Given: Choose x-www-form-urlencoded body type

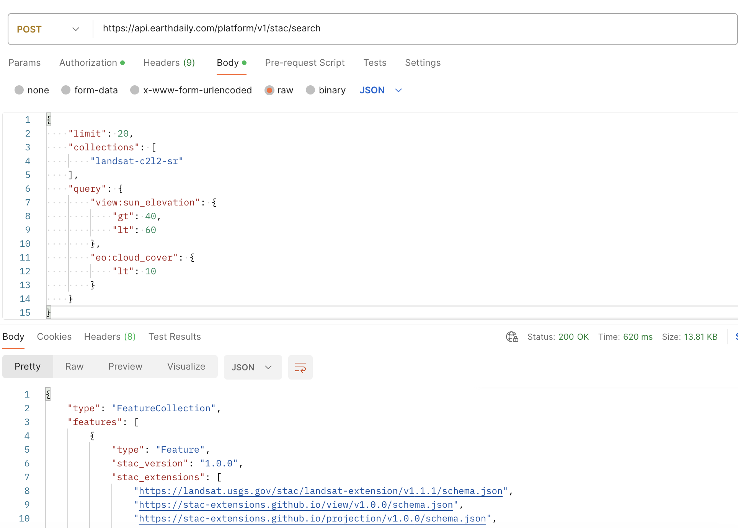Looking at the screenshot, I should (135, 90).
